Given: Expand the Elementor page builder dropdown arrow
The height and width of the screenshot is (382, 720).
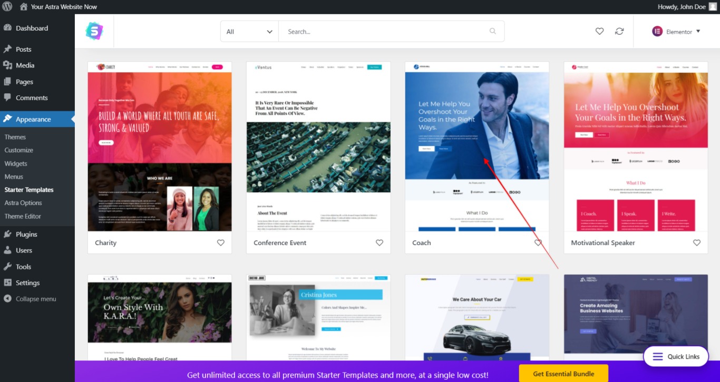Looking at the screenshot, I should pos(698,31).
